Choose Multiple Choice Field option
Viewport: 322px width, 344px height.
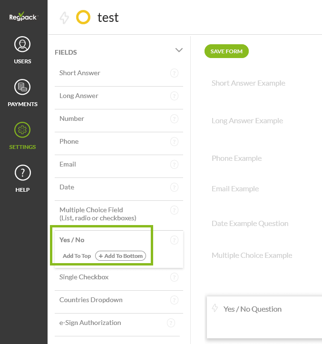pos(98,214)
